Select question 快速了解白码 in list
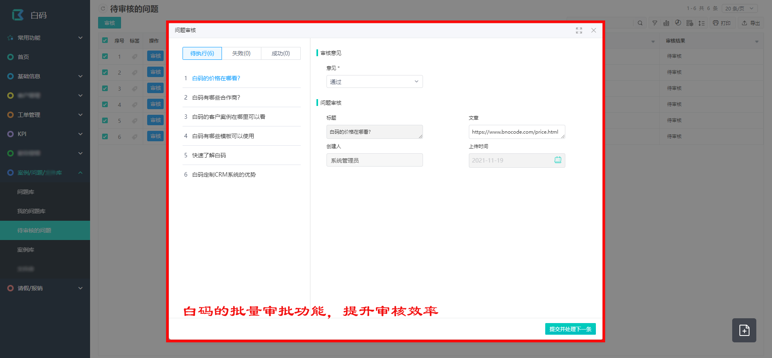772x358 pixels. pyautogui.click(x=242, y=155)
